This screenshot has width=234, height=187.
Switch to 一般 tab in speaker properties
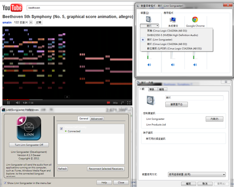(x=142, y=89)
